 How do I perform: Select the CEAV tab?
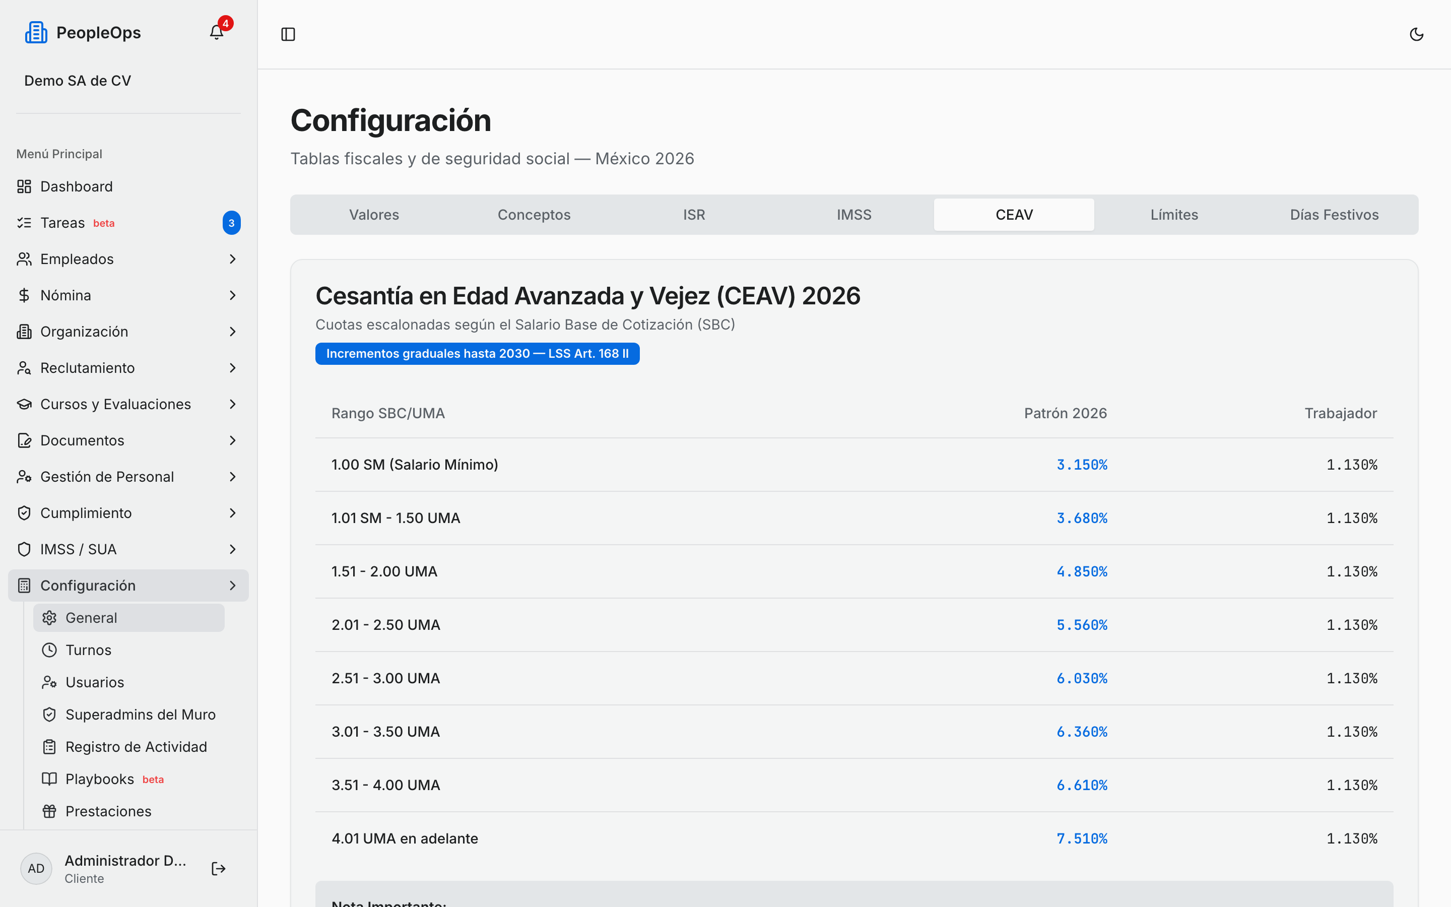click(x=1014, y=215)
